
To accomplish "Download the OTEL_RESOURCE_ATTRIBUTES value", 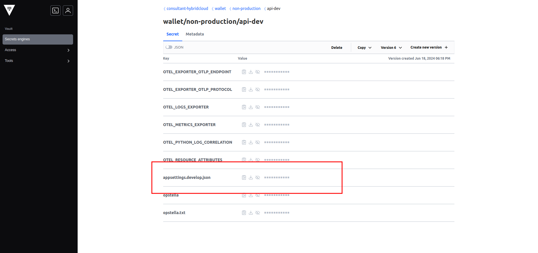I will 251,160.
